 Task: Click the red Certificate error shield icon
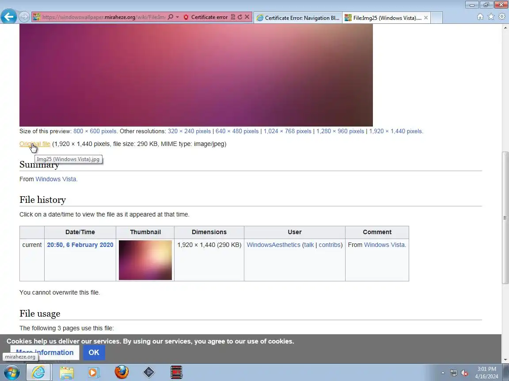[x=186, y=17]
